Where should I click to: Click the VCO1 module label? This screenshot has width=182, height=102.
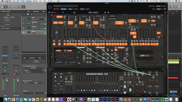pos(70,23)
